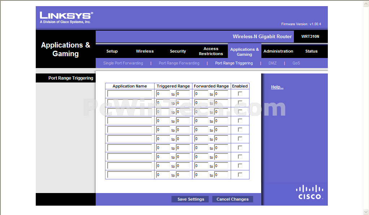Go to the Security tab
Image resolution: width=369 pixels, height=215 pixels.
click(x=178, y=51)
